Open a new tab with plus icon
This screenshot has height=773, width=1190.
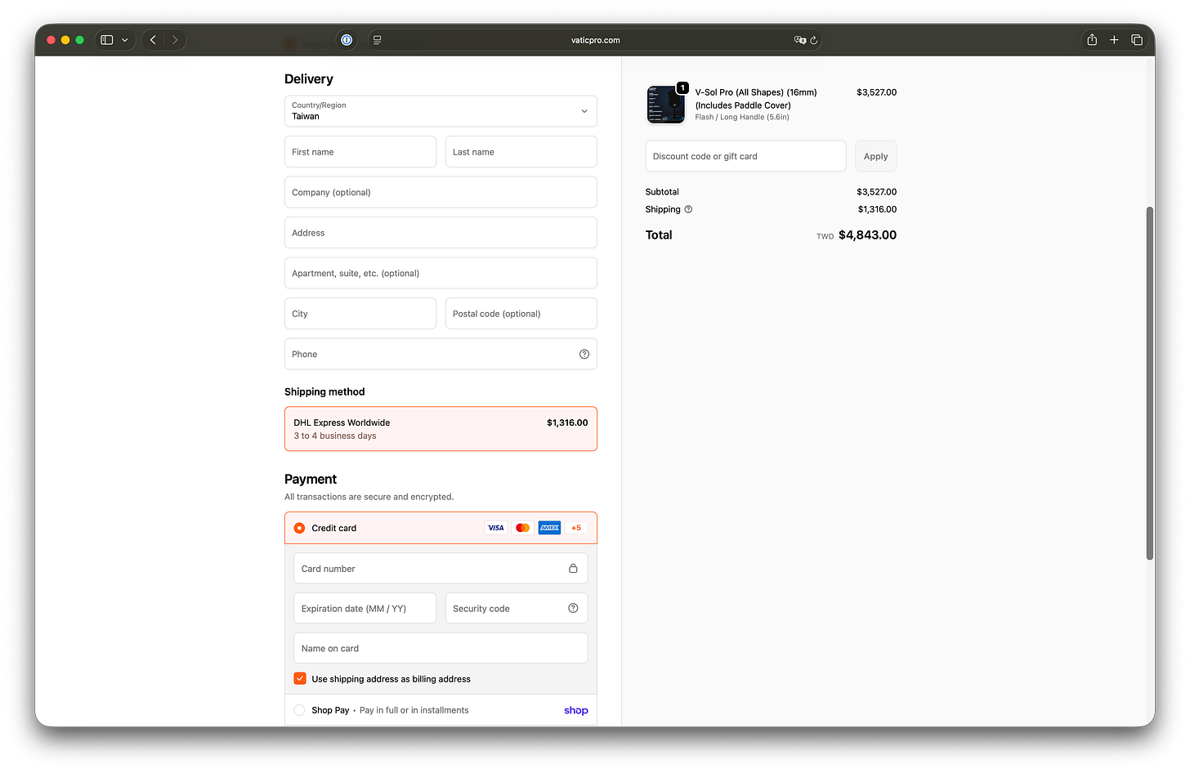(x=1114, y=40)
